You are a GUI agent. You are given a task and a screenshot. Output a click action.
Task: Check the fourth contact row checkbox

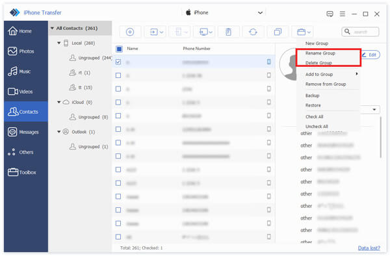click(118, 102)
